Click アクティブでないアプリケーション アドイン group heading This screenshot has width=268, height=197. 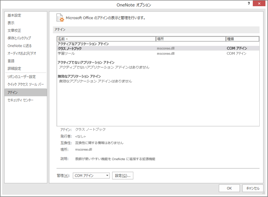coord(86,62)
